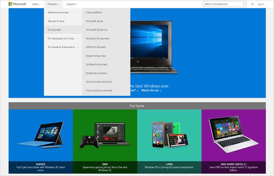
Task: Open Find a solutions provider entry
Action: (x=99, y=90)
